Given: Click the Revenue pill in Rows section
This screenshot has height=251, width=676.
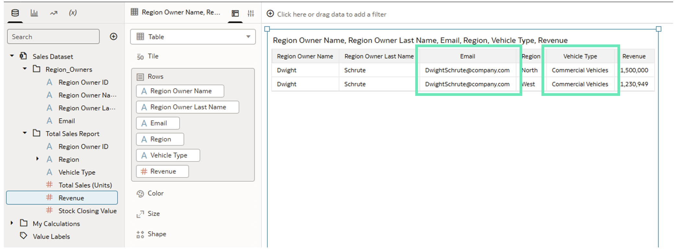Looking at the screenshot, I should [162, 171].
